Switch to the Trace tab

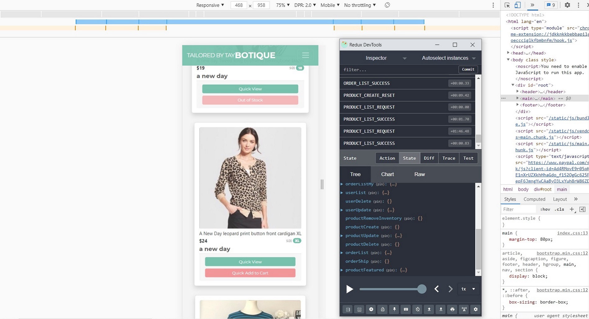tap(449, 158)
